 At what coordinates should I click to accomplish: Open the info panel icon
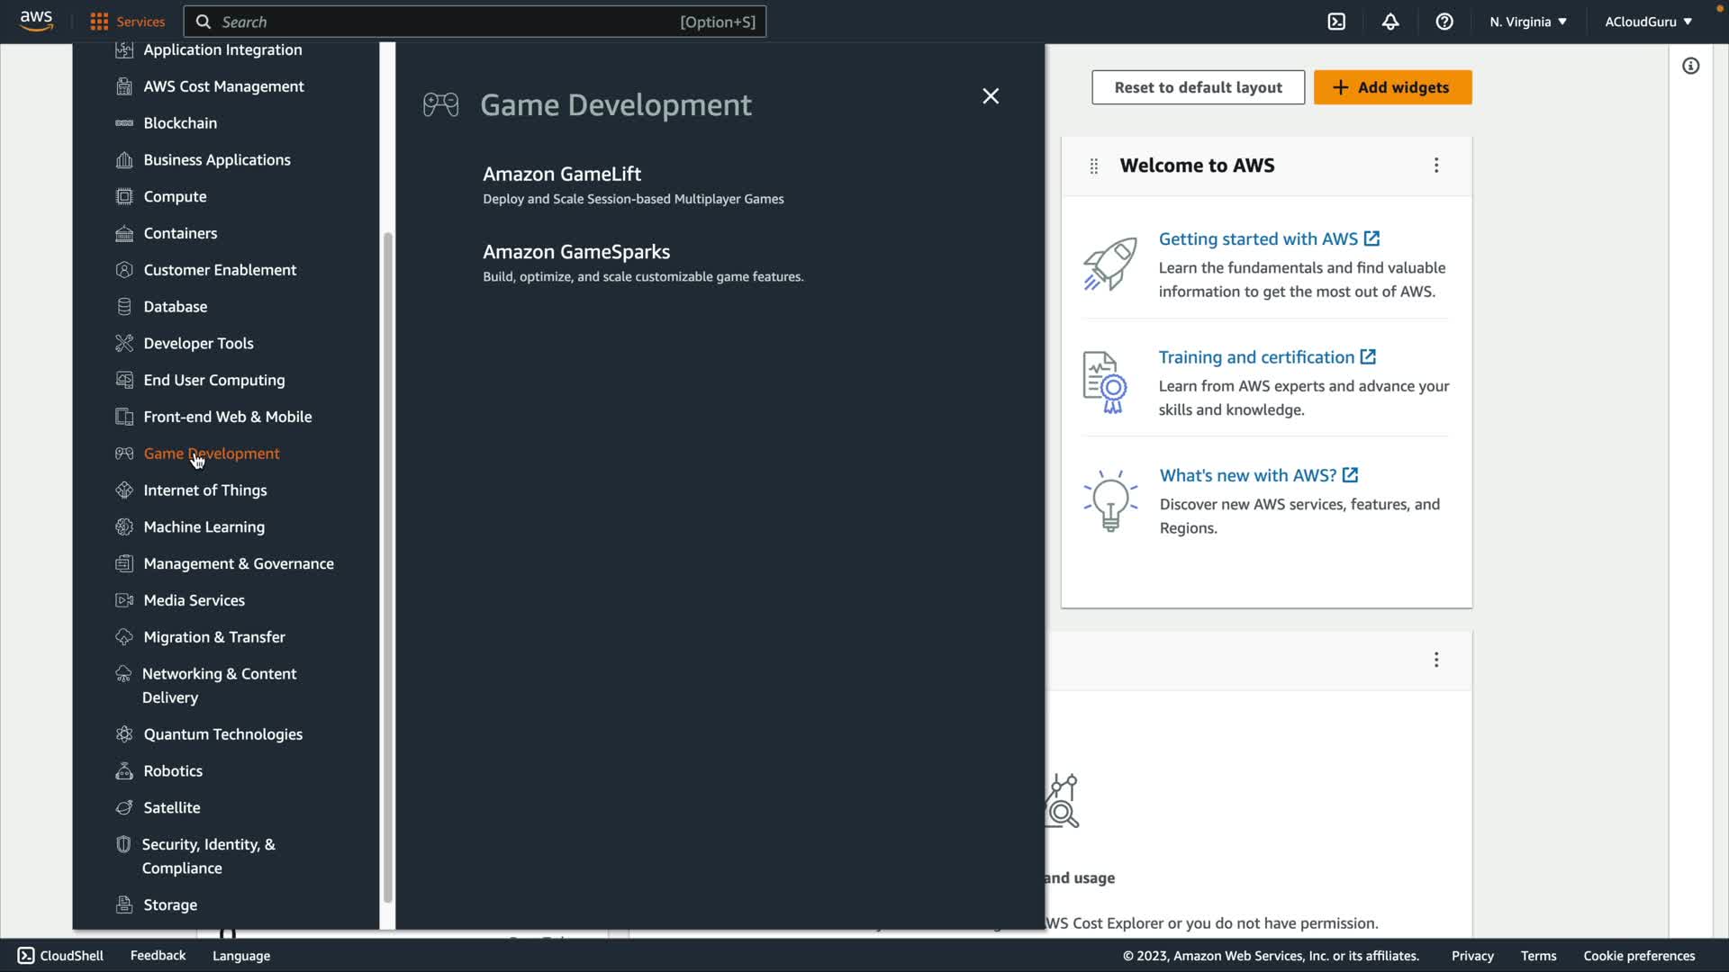(1690, 66)
